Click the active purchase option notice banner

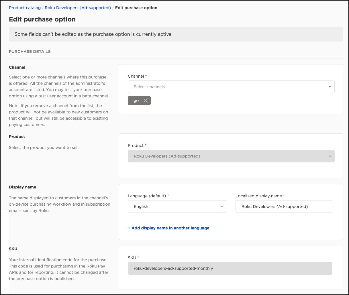(176, 34)
